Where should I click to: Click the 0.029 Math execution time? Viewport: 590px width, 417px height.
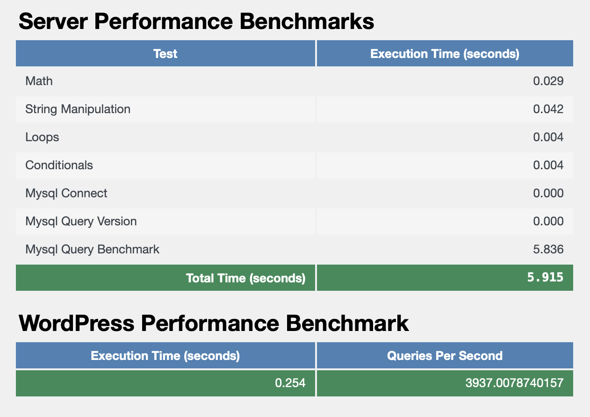click(x=548, y=81)
